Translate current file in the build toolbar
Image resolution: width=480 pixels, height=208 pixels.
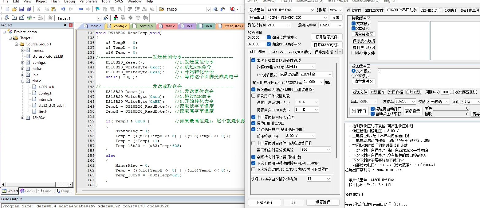[x=6, y=18]
